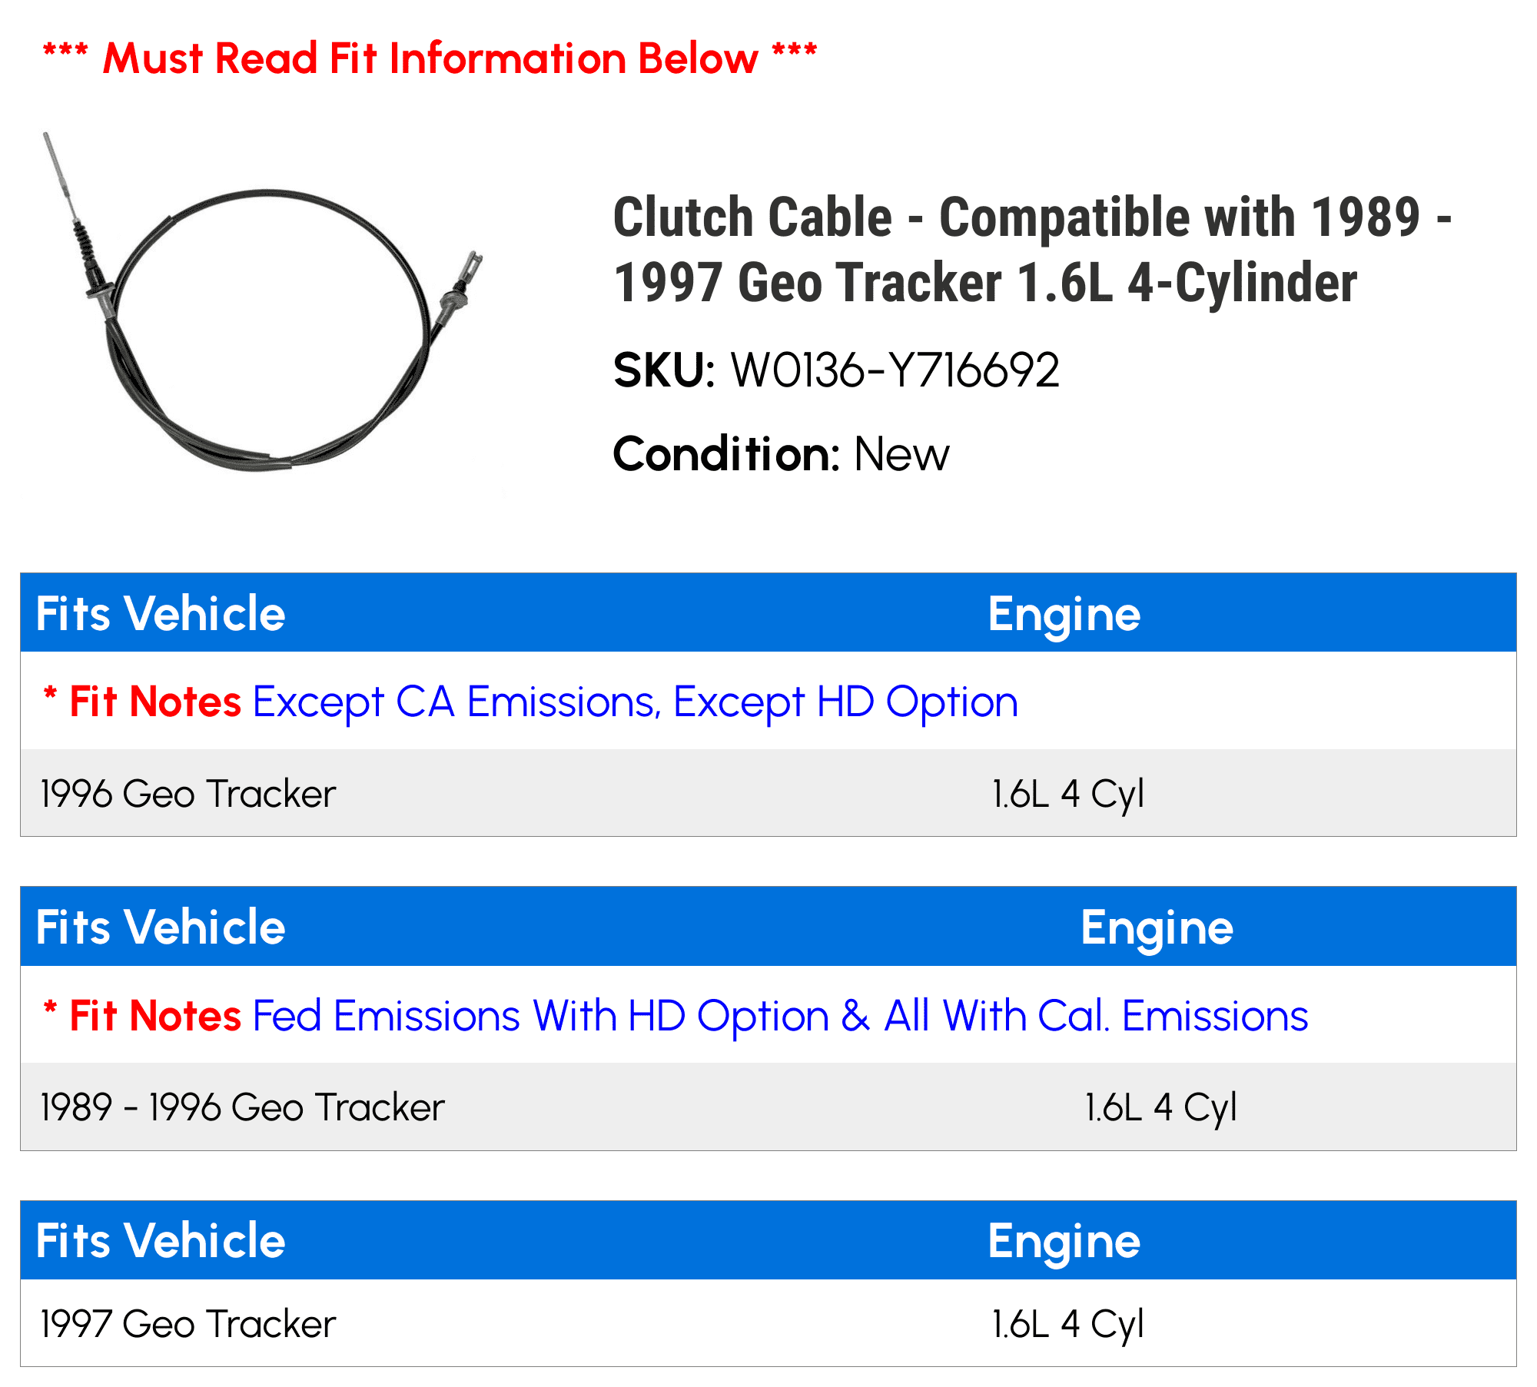The width and height of the screenshot is (1537, 1387).
Task: Click the first Fits Vehicle header
Action: click(161, 614)
